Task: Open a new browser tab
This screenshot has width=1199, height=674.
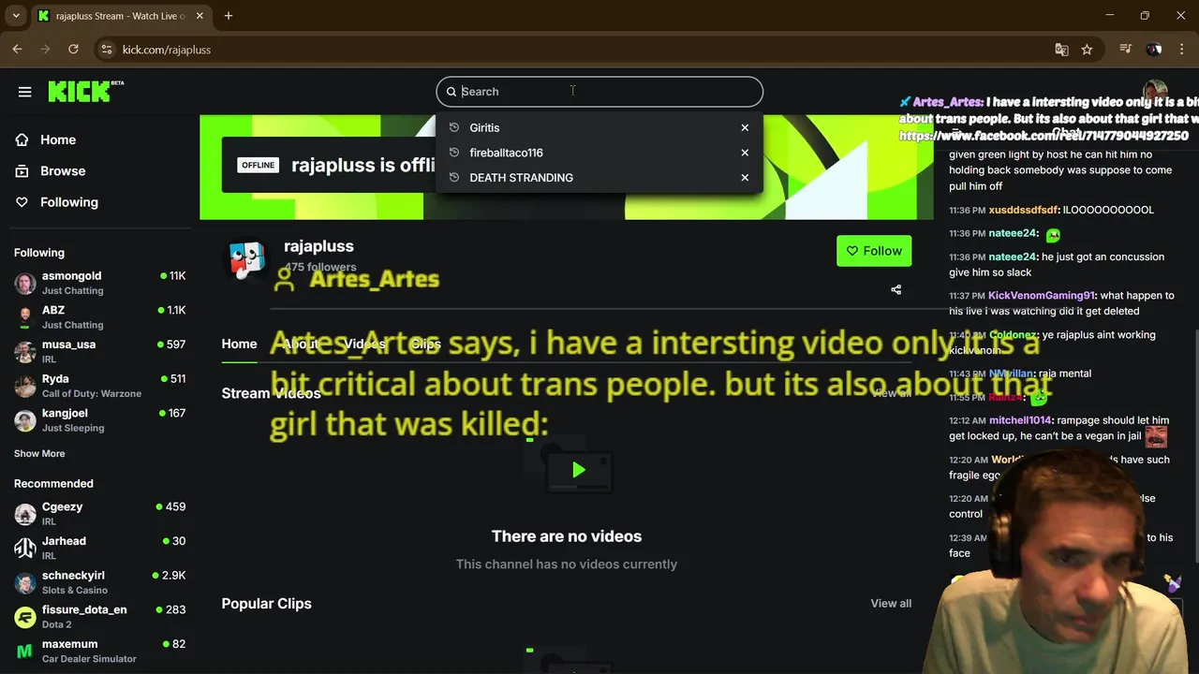Action: [x=228, y=16]
